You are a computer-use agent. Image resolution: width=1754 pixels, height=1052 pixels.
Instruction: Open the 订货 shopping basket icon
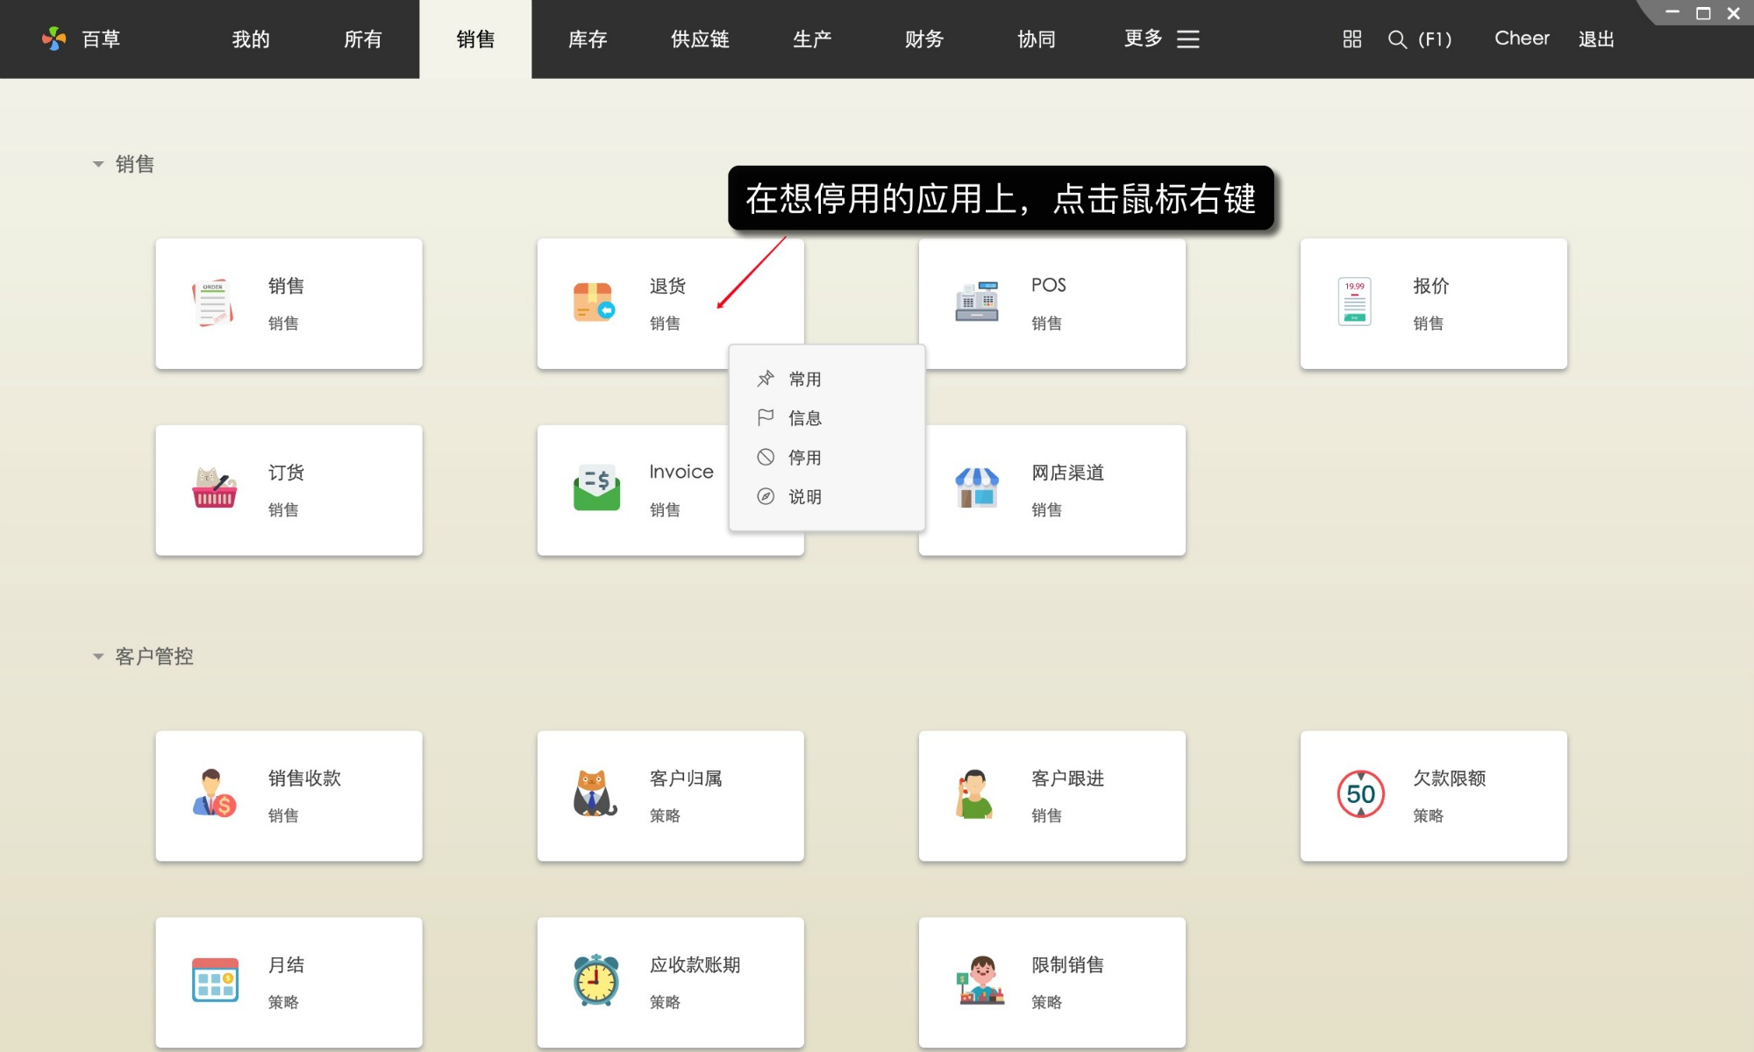[214, 488]
